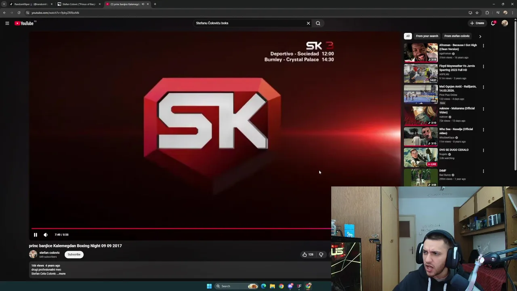
Task: Select the All filter chip
Action: 408,36
